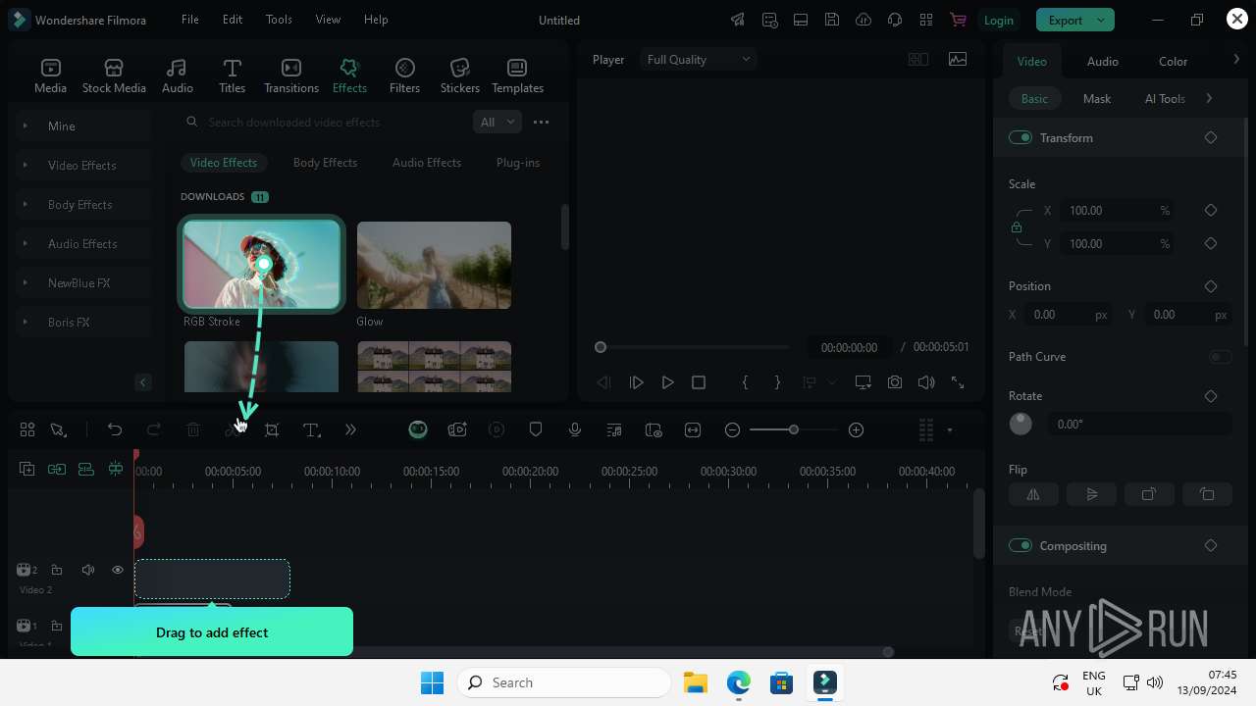Expand the NewBlue FX category

[x=82, y=282]
